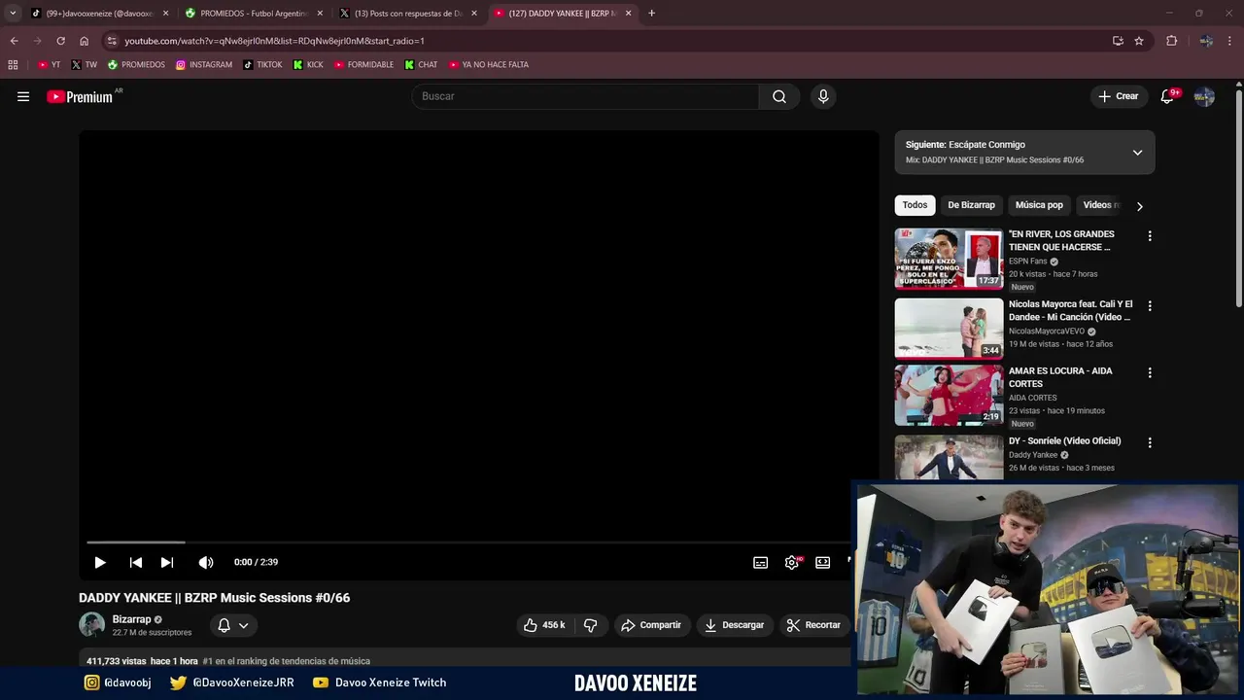Reload the page

[x=60, y=41]
